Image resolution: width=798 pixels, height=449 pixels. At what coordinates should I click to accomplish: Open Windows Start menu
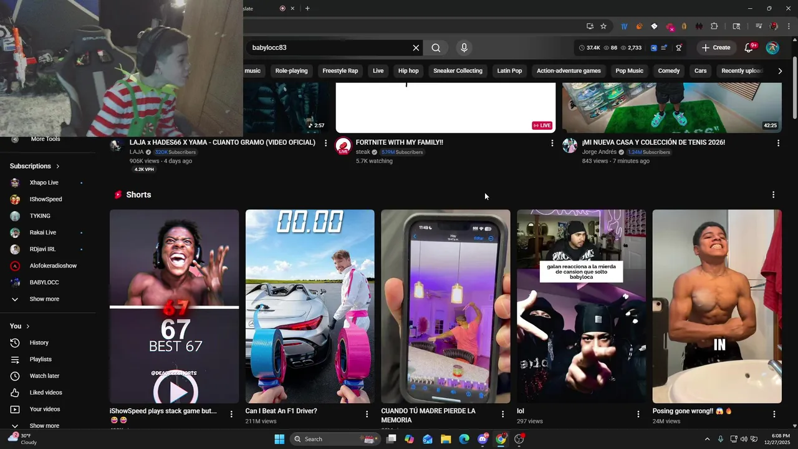tap(279, 439)
